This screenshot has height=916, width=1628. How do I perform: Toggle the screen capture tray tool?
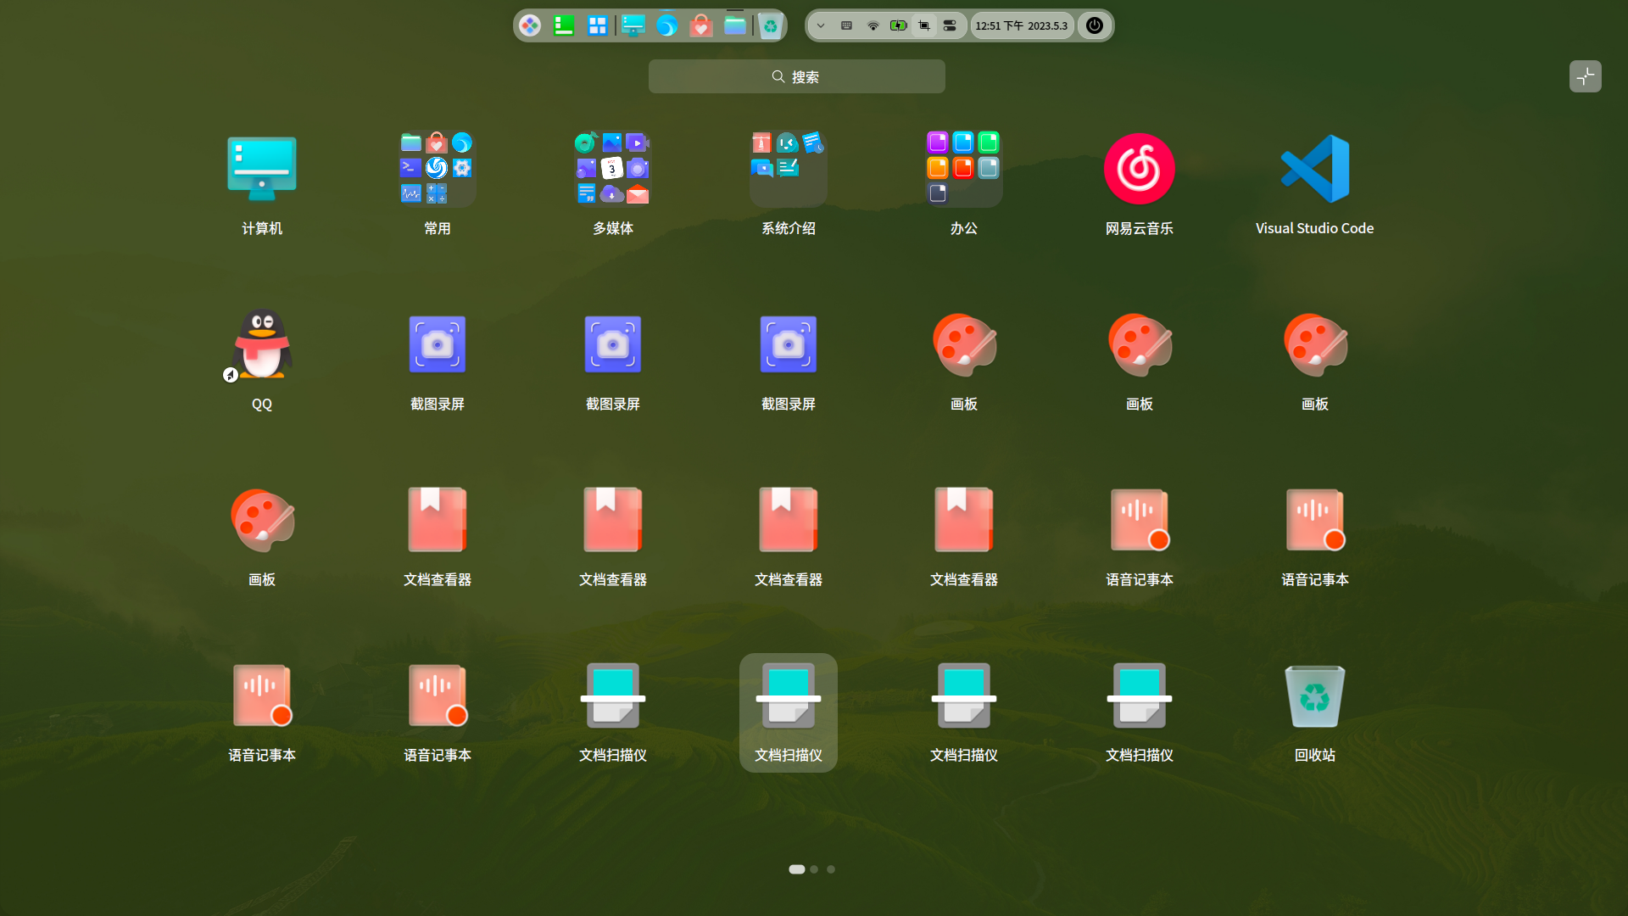[x=924, y=25]
